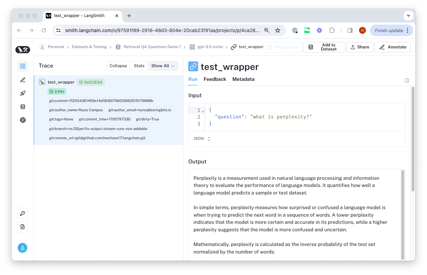Collapse the JSON fold arrow on line 1
The width and height of the screenshot is (427, 275).
tap(203, 111)
